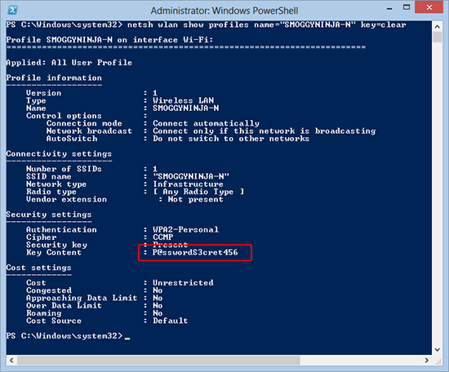Screen dimensions: 449x372
Task: Click the Name value 'SMOGGYNINJA-N'
Action: click(x=186, y=108)
